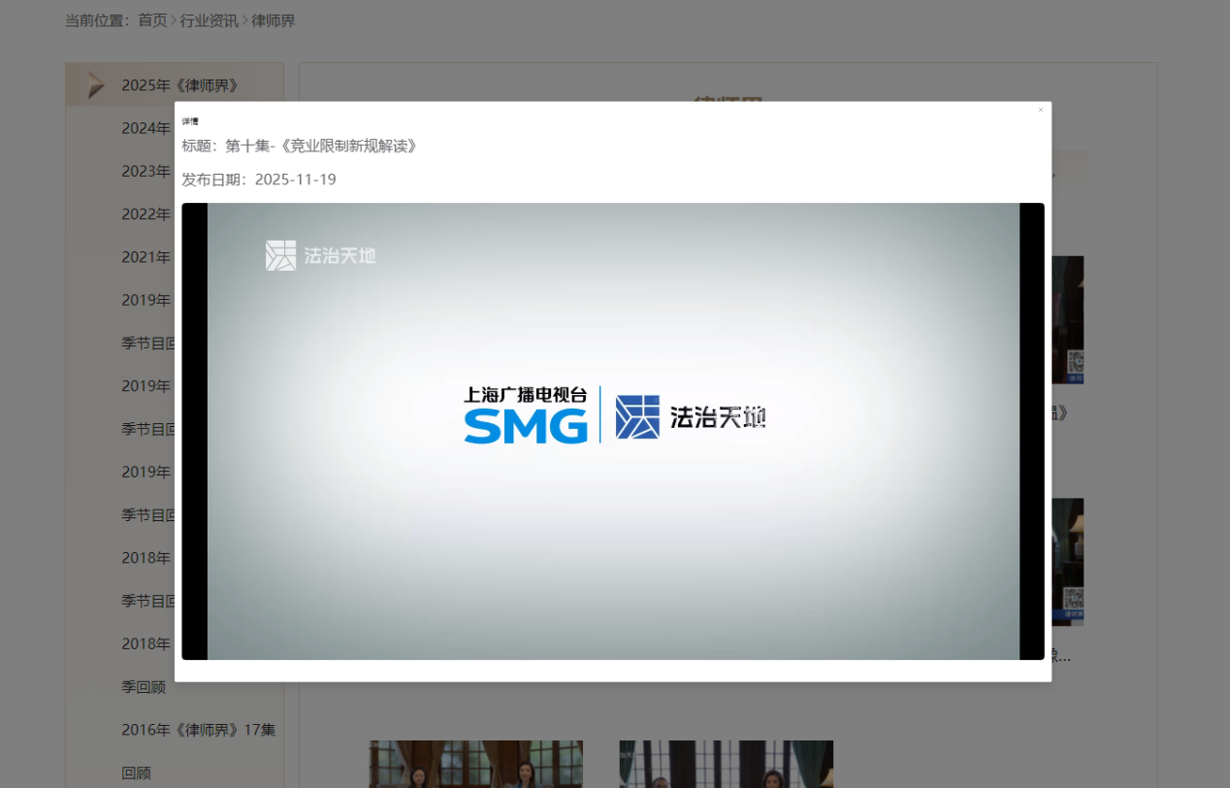Select the first 2019年 sidebar entry

[145, 300]
